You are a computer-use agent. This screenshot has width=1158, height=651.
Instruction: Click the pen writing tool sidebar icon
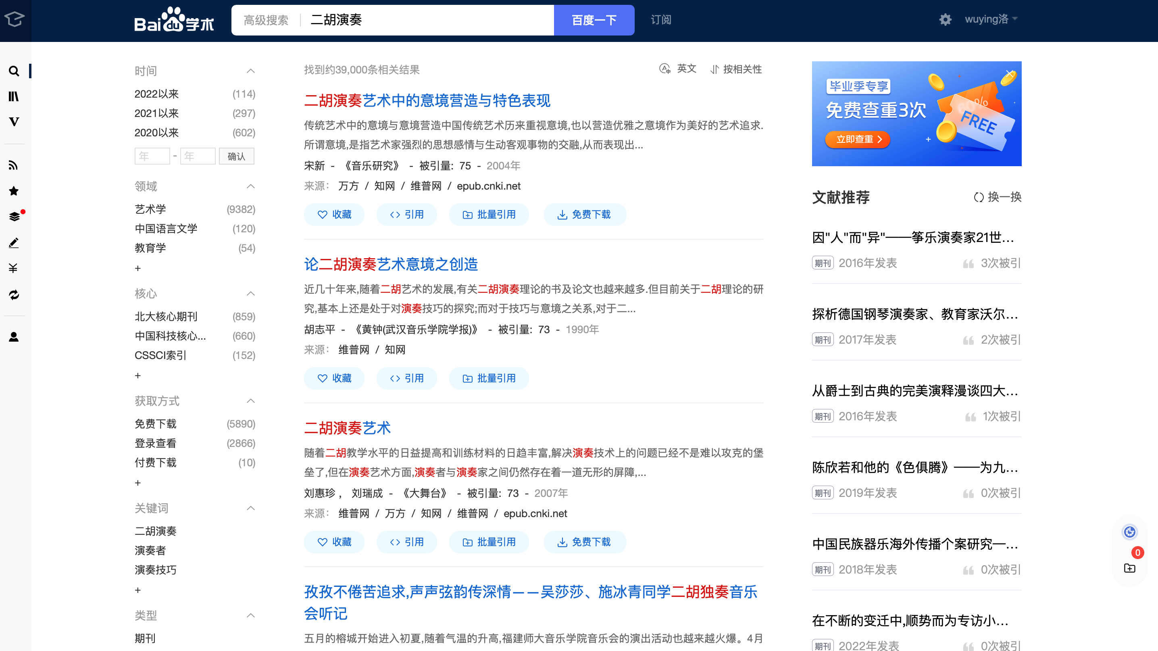click(x=14, y=243)
